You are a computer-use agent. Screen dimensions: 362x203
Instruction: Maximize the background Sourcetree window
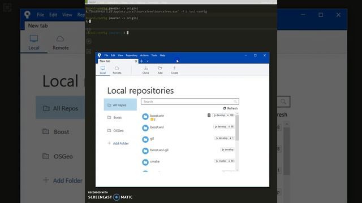pyautogui.click(x=321, y=15)
